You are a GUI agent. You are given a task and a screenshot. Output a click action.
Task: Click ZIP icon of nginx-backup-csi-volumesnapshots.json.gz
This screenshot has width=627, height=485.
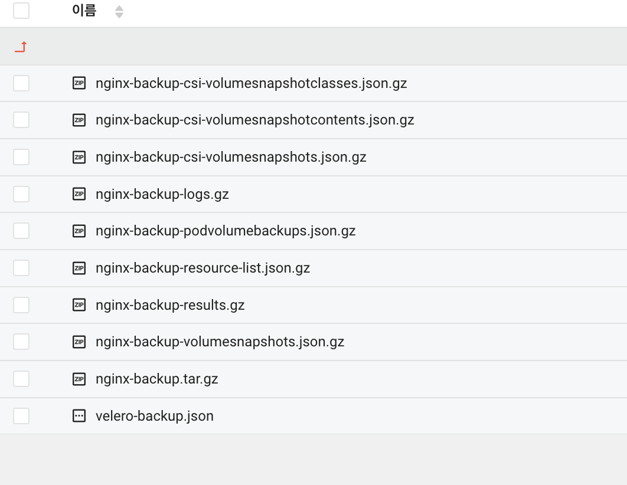(79, 157)
